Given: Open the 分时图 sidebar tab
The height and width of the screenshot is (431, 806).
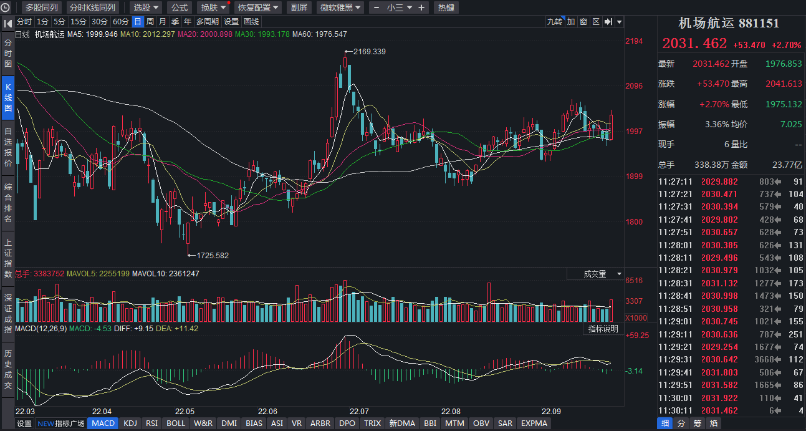Looking at the screenshot, I should coord(8,54).
